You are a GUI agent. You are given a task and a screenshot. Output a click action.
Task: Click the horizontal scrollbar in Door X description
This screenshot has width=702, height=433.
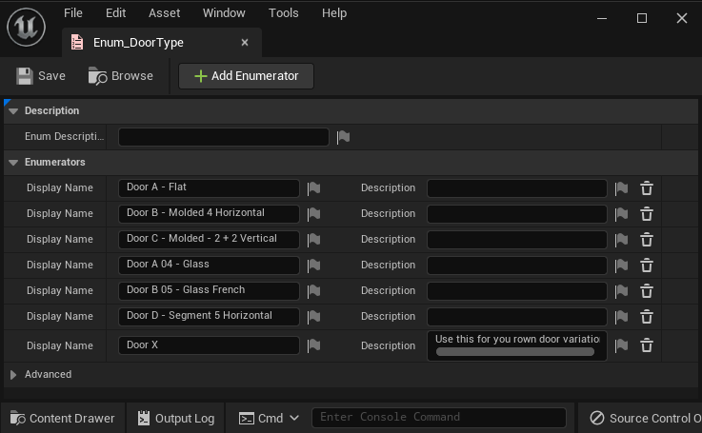tap(515, 352)
